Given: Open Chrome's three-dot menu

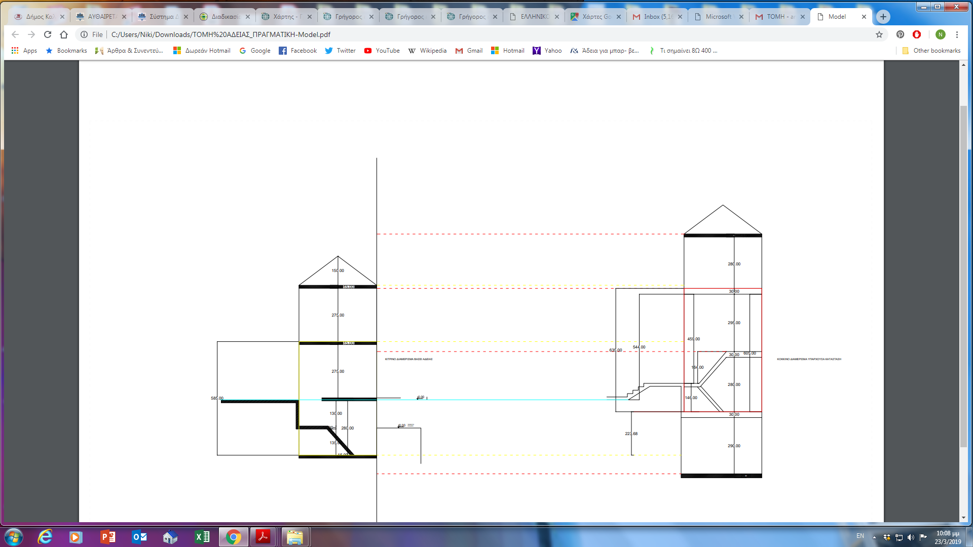Looking at the screenshot, I should [957, 34].
